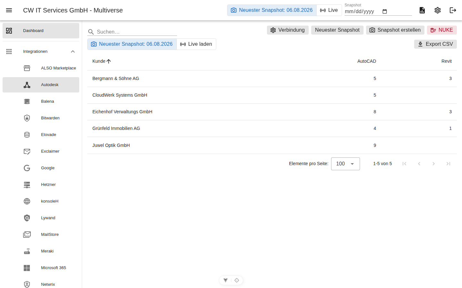462x288 pixels.
Task: Click the Exclaimer mail edit icon
Action: pos(27,151)
